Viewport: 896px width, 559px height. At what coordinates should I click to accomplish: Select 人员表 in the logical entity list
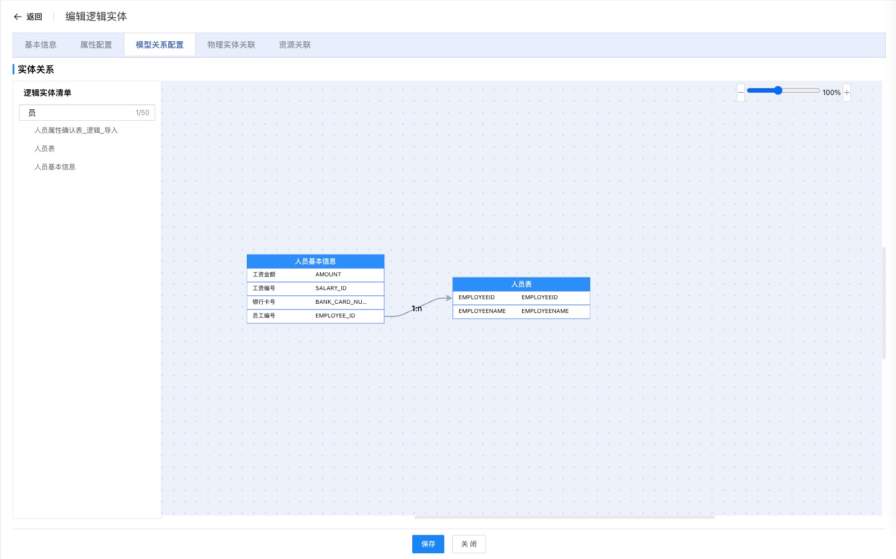click(x=45, y=148)
